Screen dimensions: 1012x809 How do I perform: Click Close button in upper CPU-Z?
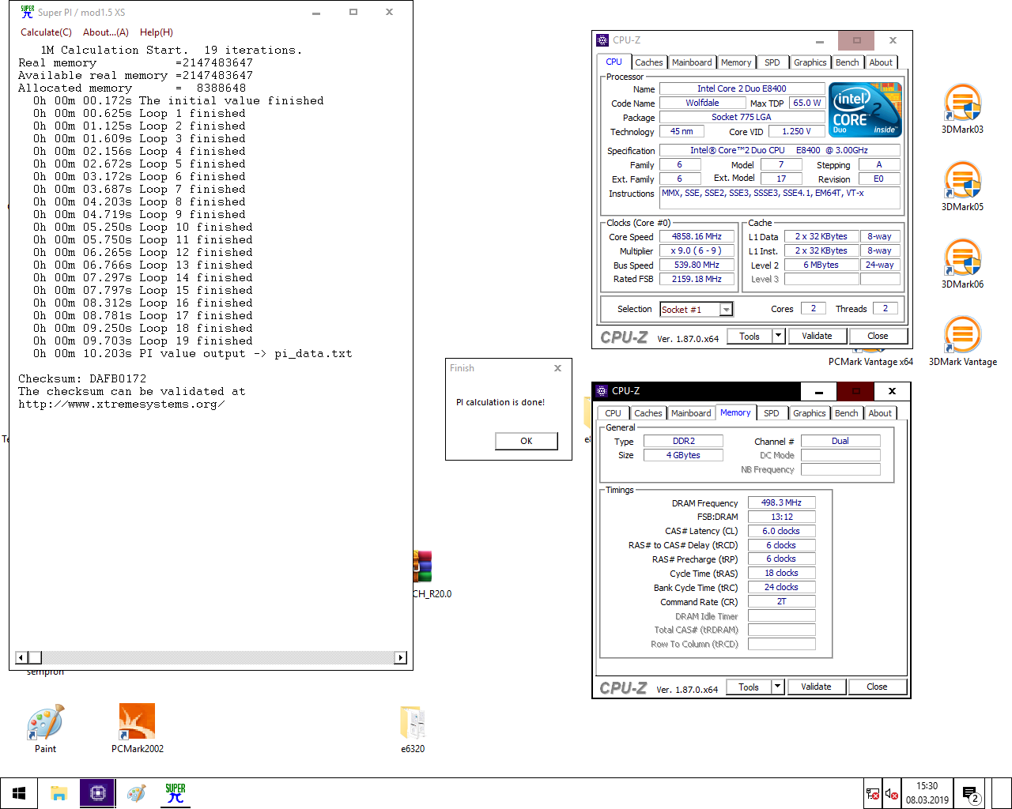pos(878,336)
